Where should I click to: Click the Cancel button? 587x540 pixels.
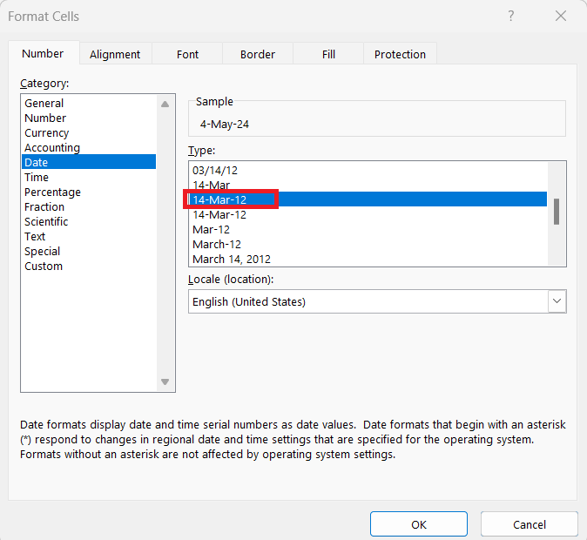click(x=529, y=524)
